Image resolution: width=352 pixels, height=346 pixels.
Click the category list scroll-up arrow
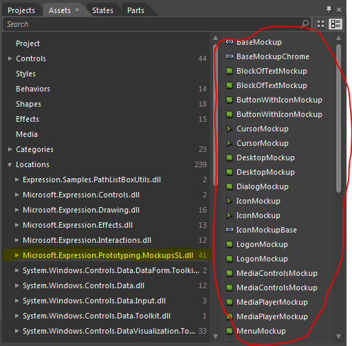(215, 38)
